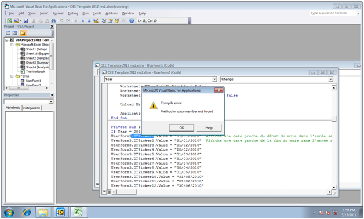Image resolution: width=364 pixels, height=219 pixels.
Task: Open the Excel taskbar icon
Action: (78, 212)
